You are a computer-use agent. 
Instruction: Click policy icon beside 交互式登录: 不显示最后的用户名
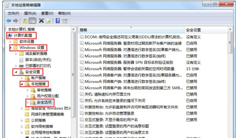(x=82, y=120)
